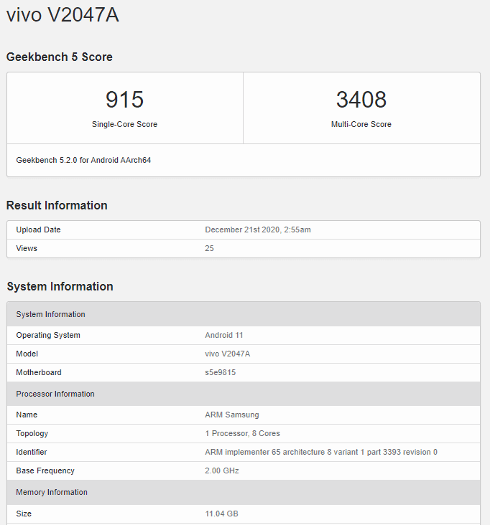Click the multi-core score value 3408

(361, 100)
